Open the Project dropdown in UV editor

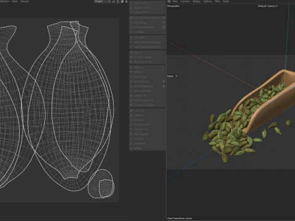point(103,1)
